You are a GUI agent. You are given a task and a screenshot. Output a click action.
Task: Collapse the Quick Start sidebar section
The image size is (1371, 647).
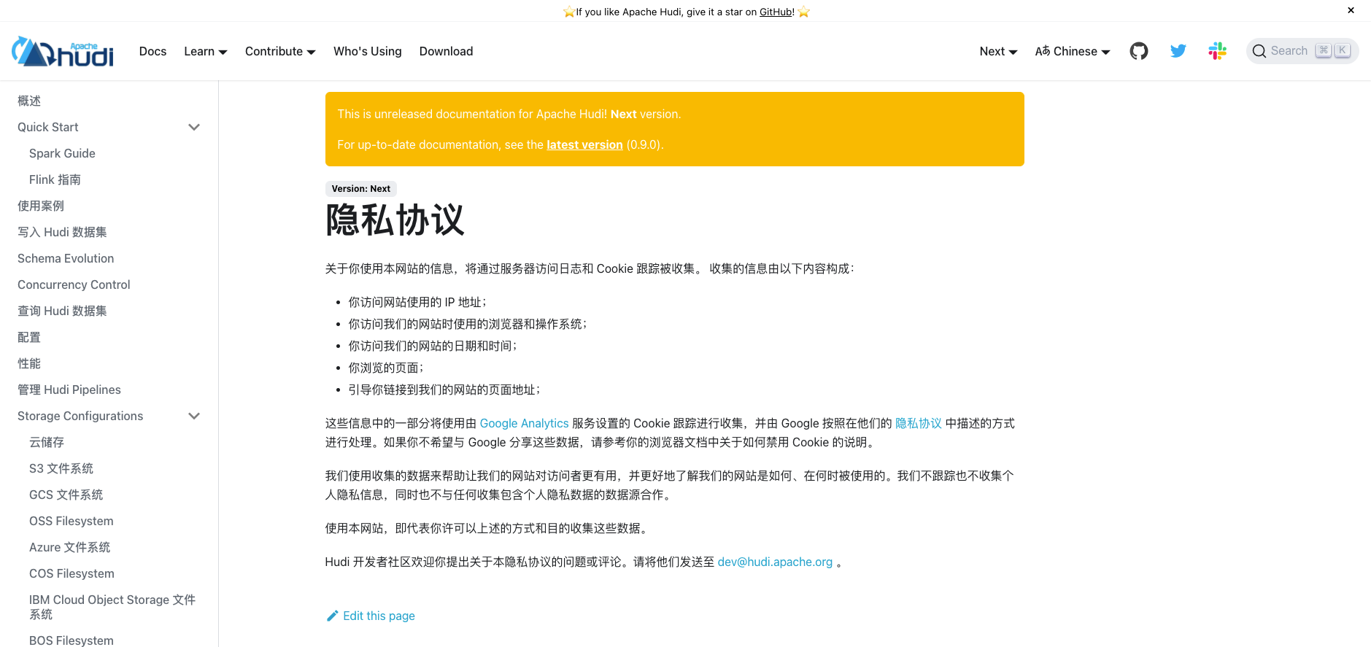point(194,127)
